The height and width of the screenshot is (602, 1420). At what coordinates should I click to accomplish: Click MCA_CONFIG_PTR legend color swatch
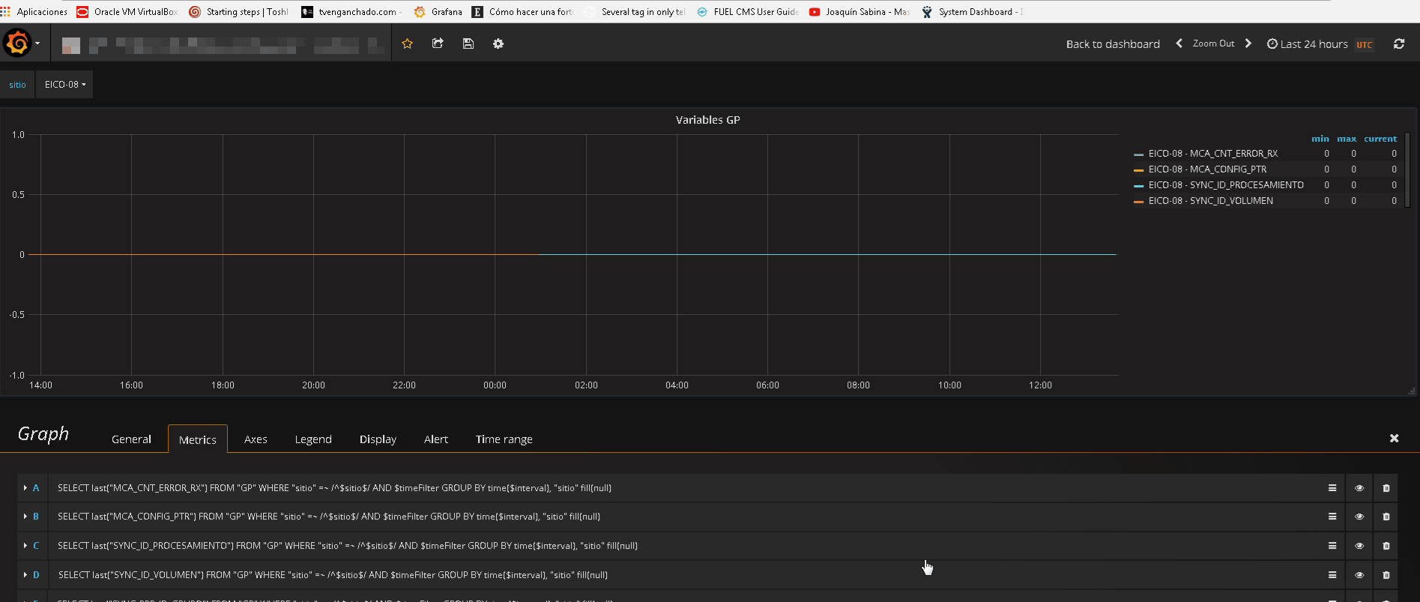pyautogui.click(x=1139, y=170)
